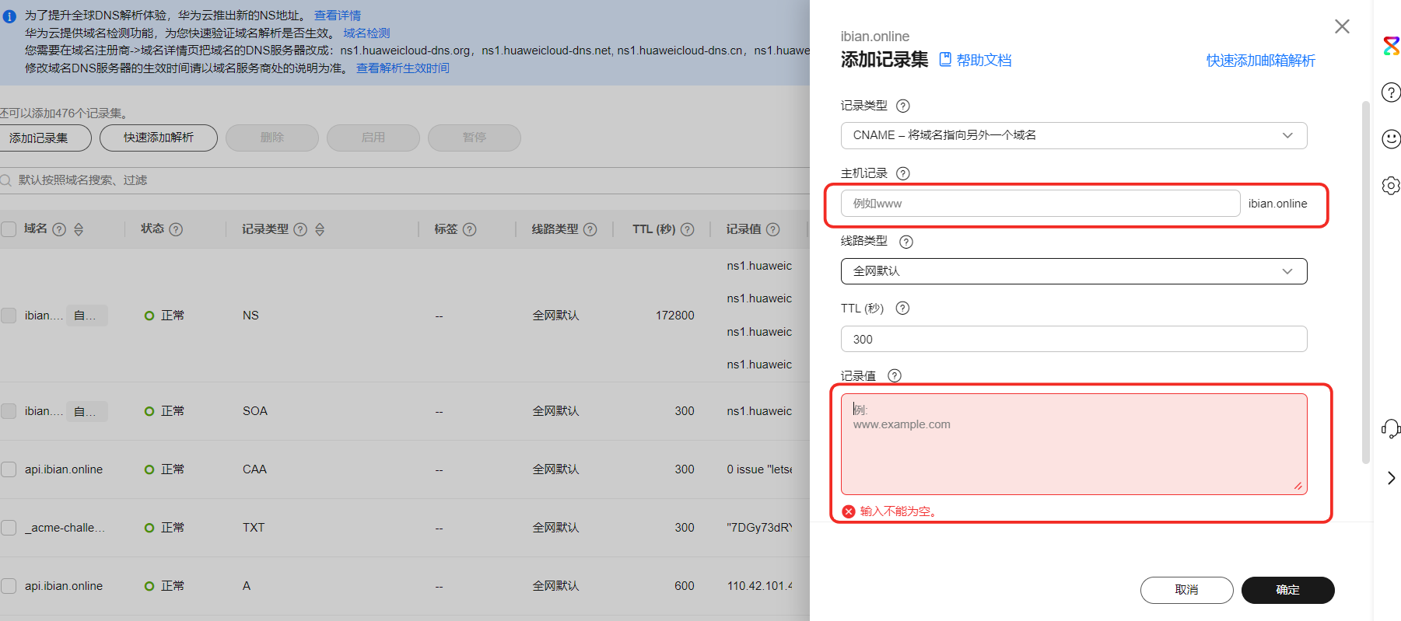Toggle the select-all checkbox in table header
This screenshot has height=621, width=1401.
9,229
